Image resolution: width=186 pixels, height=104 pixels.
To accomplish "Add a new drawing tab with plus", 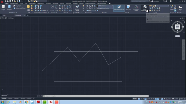I will 28,15.
